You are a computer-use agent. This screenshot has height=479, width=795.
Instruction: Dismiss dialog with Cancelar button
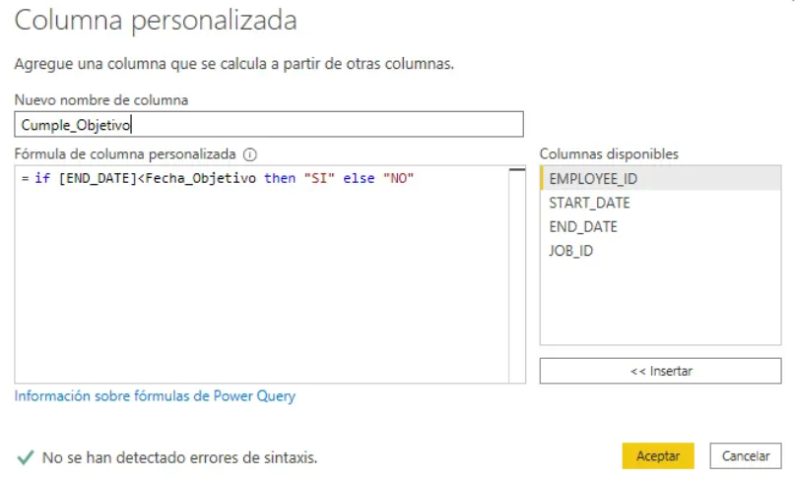[746, 456]
